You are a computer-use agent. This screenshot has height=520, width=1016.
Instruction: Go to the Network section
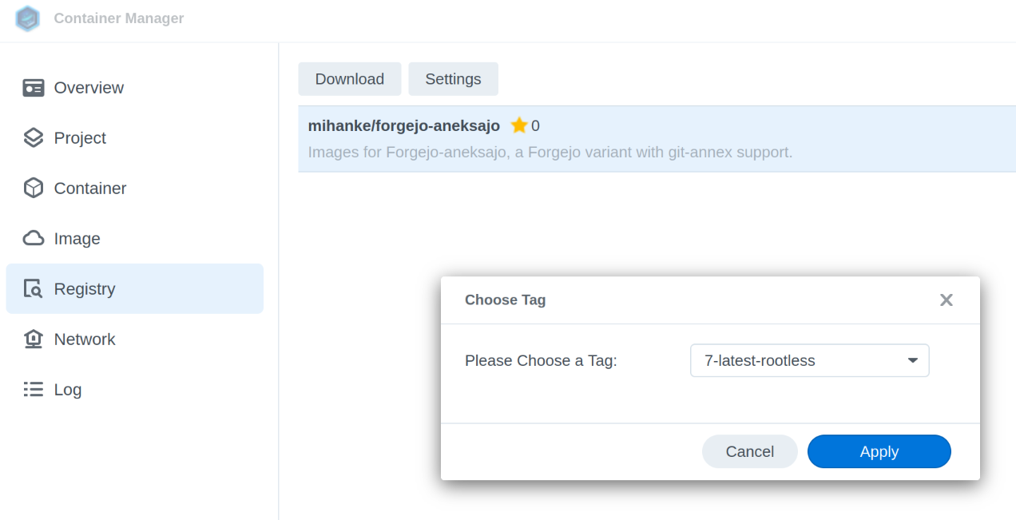pos(85,339)
